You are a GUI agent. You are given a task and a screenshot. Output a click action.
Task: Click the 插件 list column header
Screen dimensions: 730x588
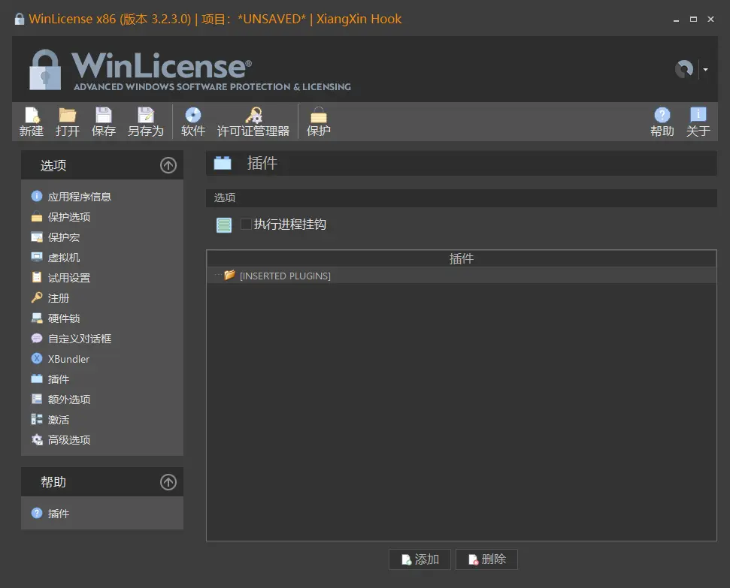coord(462,258)
